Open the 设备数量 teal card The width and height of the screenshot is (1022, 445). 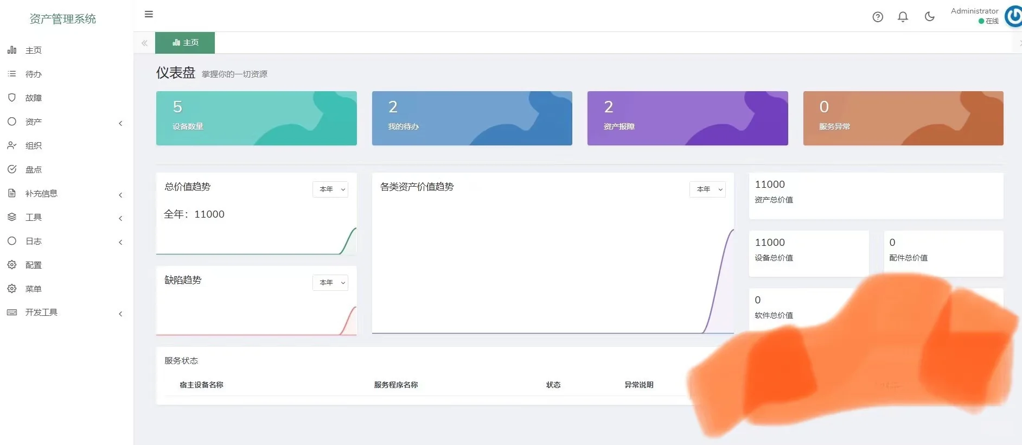point(257,118)
